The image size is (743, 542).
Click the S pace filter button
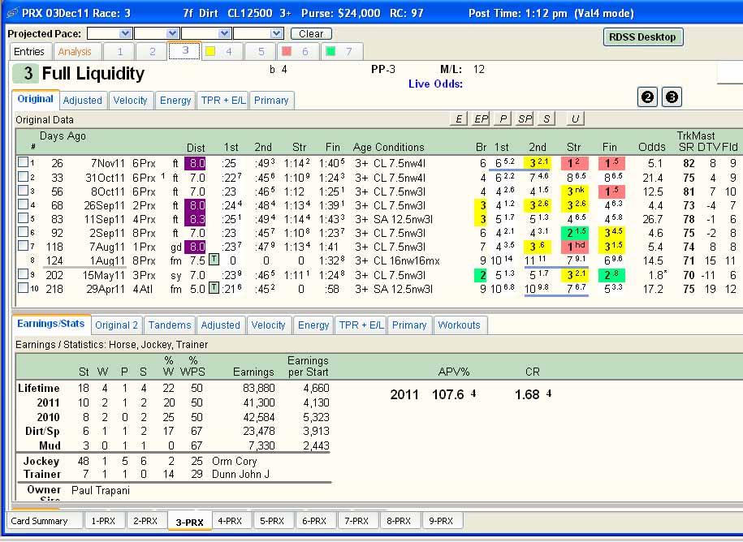546,118
